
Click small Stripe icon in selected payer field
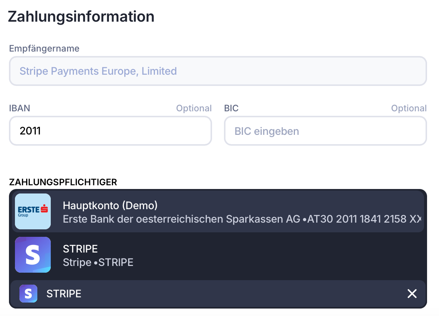tap(28, 294)
